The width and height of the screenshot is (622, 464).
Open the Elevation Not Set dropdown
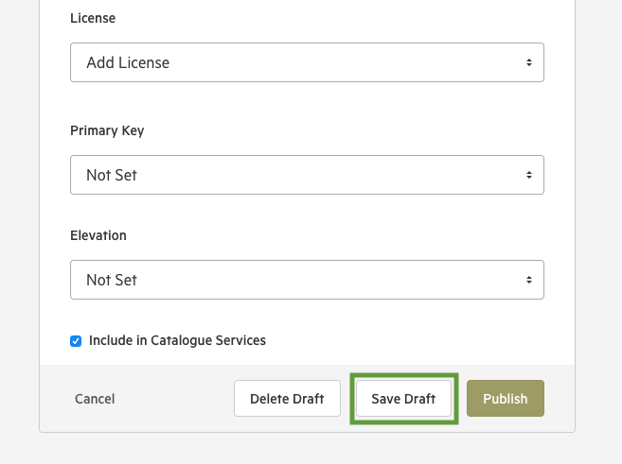307,280
